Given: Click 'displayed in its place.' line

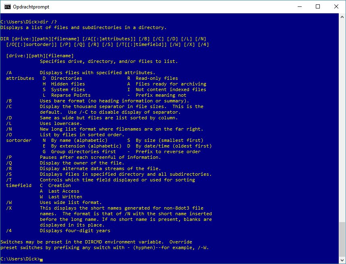Looking at the screenshot, I should pos(72,225).
